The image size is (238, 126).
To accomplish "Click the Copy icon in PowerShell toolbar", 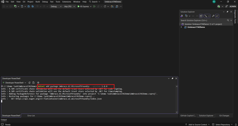I will (x=29, y=83).
